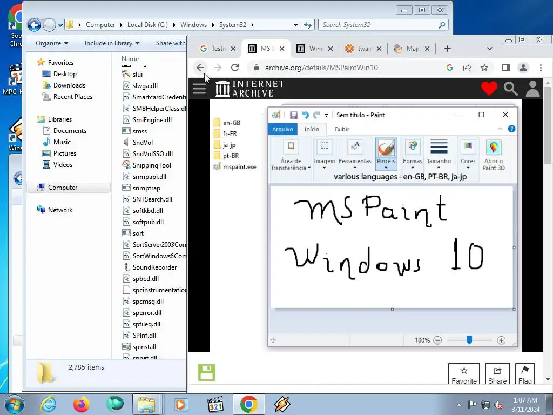Screen dimensions: 553x415
Task: Open 'Include in library' menu
Action: tap(112, 43)
